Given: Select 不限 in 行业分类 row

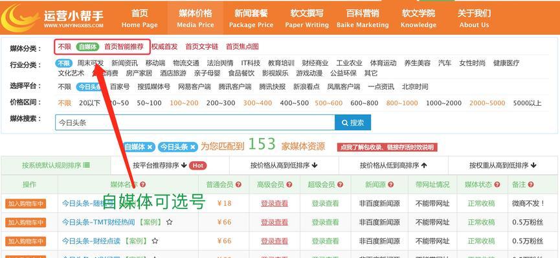Looking at the screenshot, I should coord(64,63).
